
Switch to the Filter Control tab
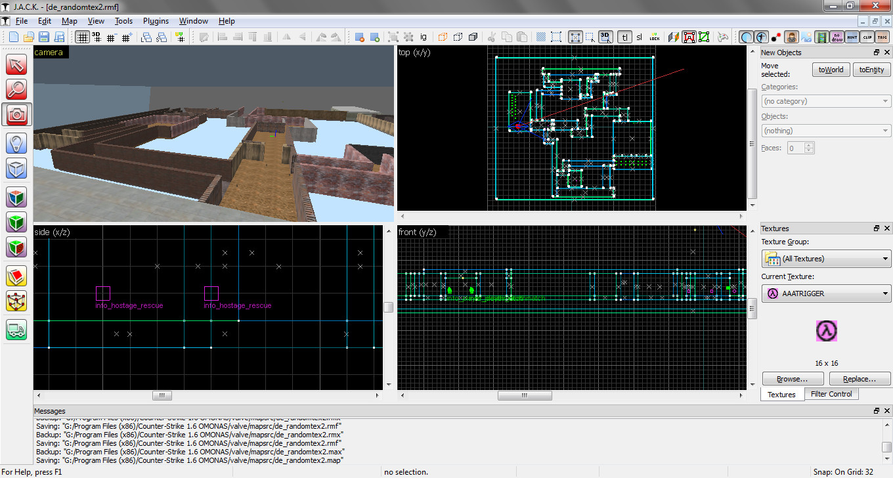tap(831, 394)
